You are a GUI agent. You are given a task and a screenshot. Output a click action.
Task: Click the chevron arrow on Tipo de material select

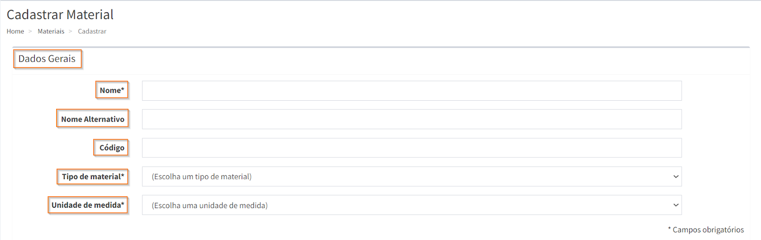tap(675, 176)
